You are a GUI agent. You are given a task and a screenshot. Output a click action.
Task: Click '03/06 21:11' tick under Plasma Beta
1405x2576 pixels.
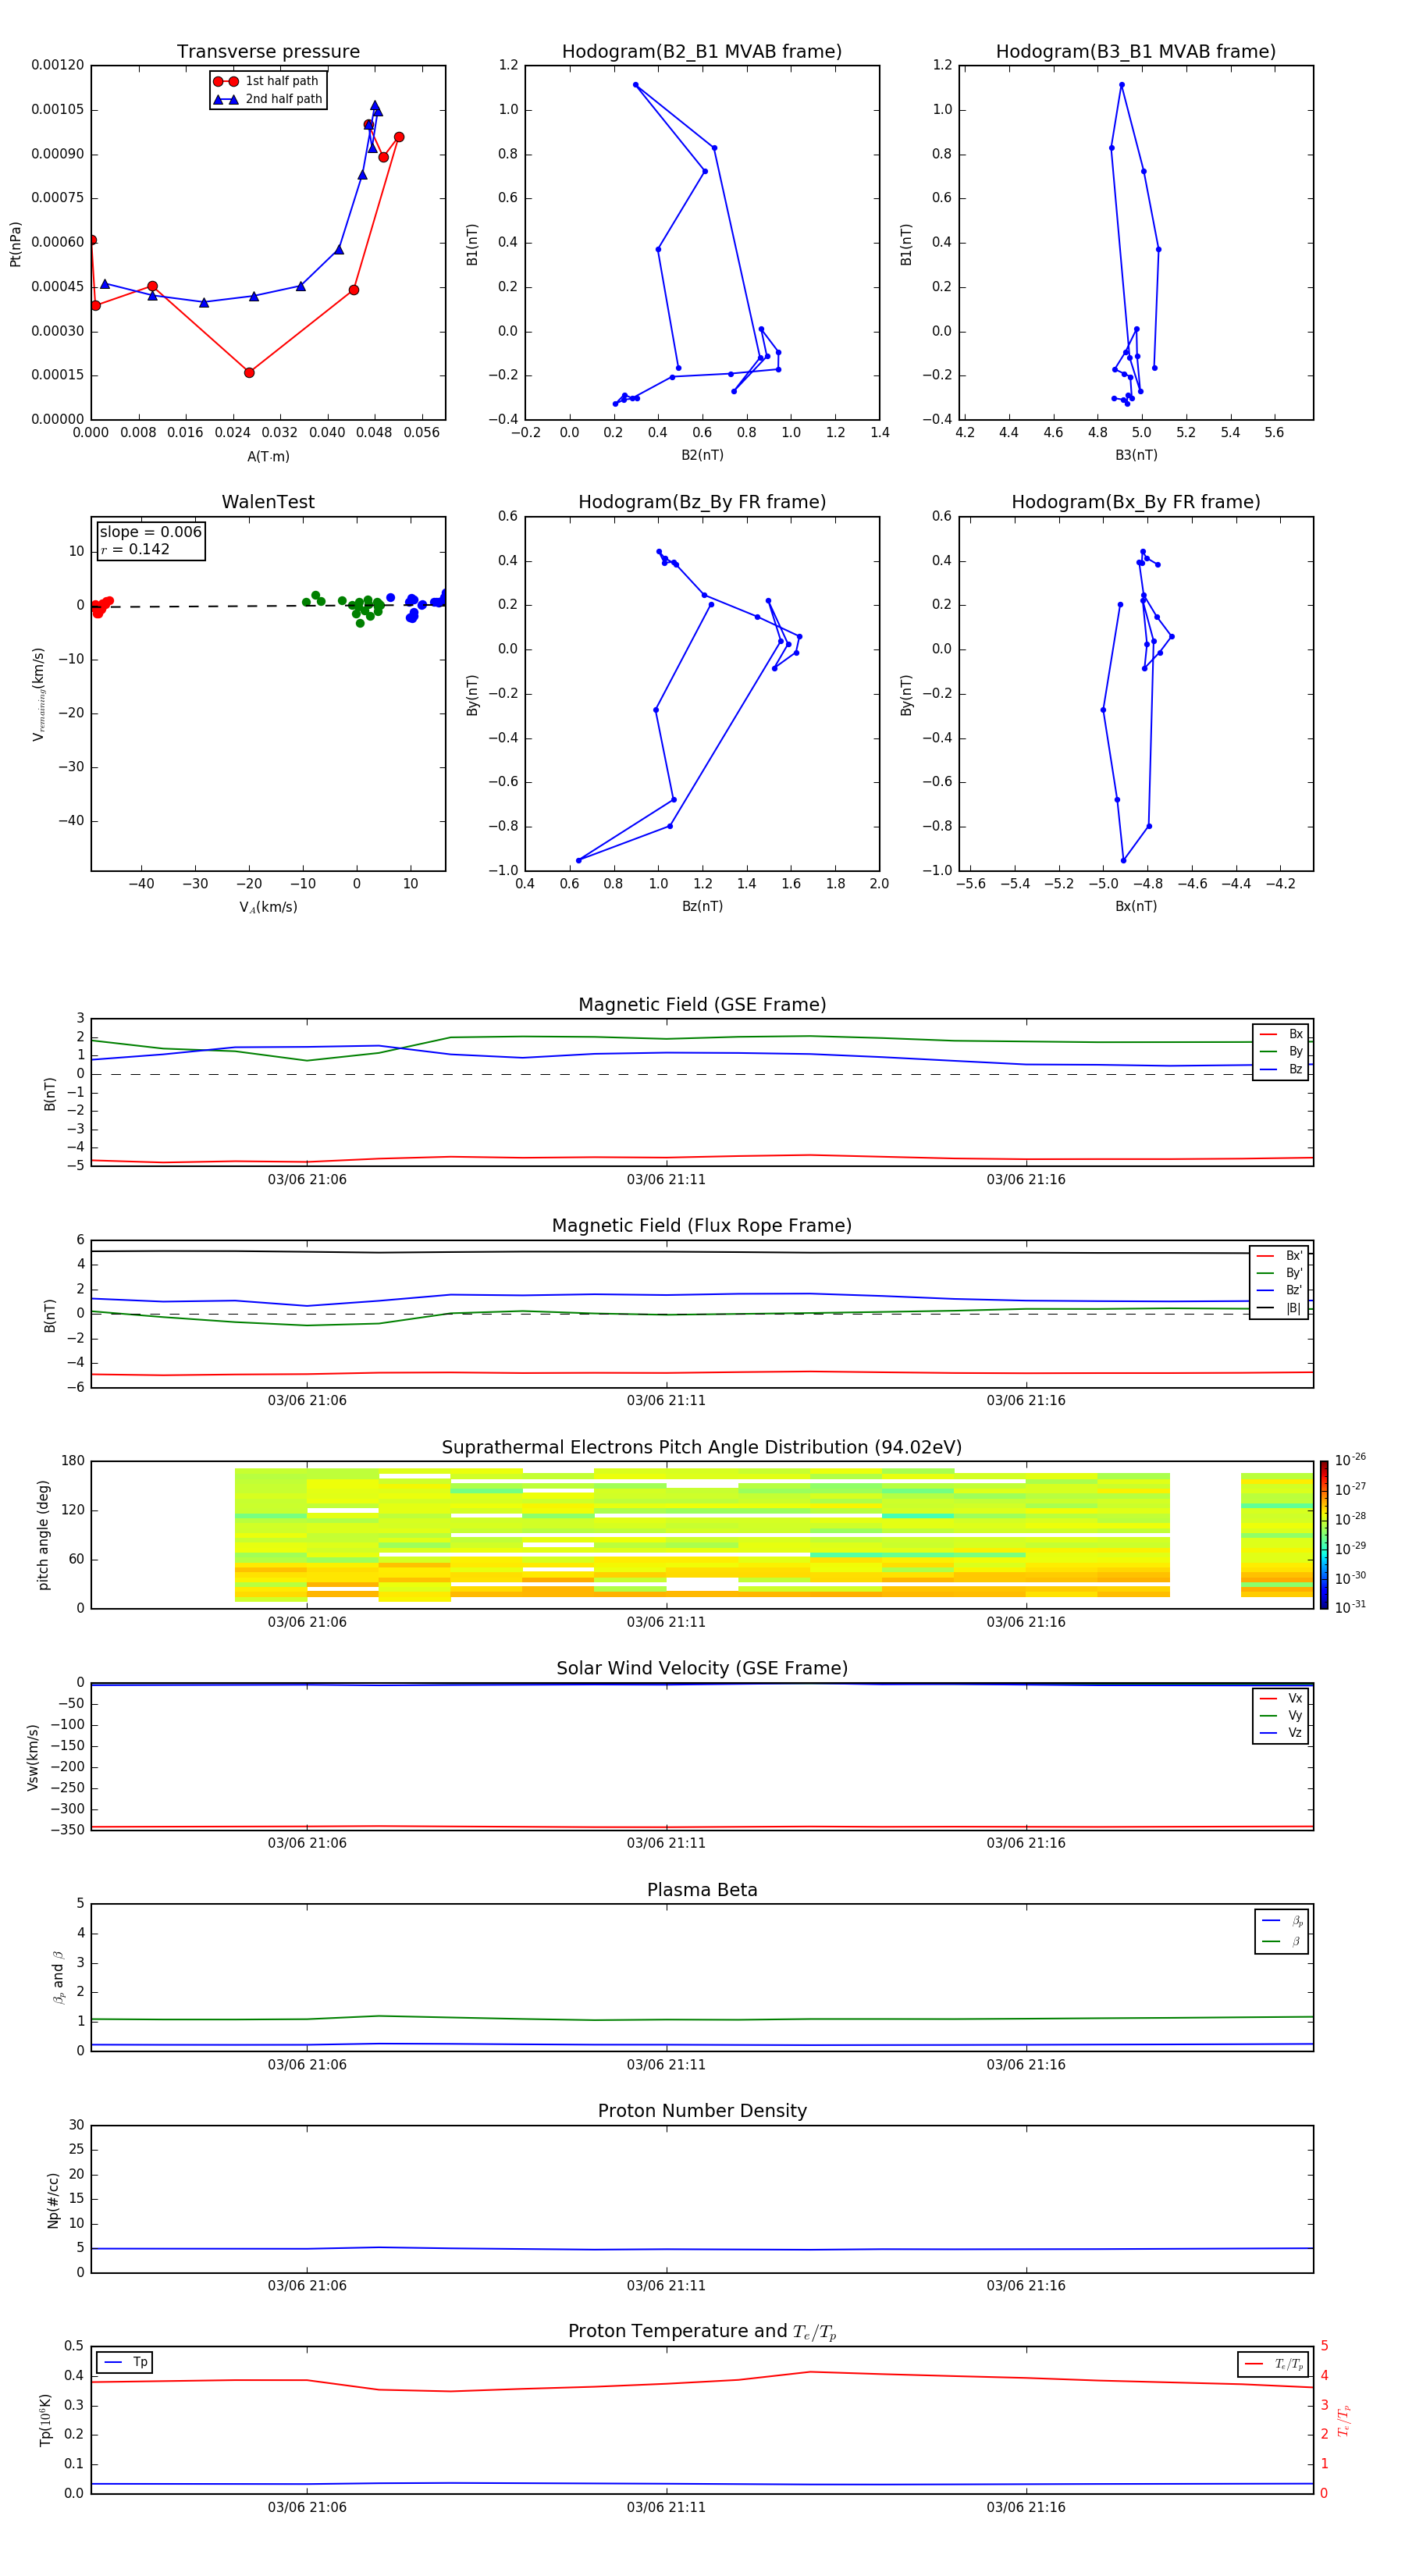click(666, 2065)
